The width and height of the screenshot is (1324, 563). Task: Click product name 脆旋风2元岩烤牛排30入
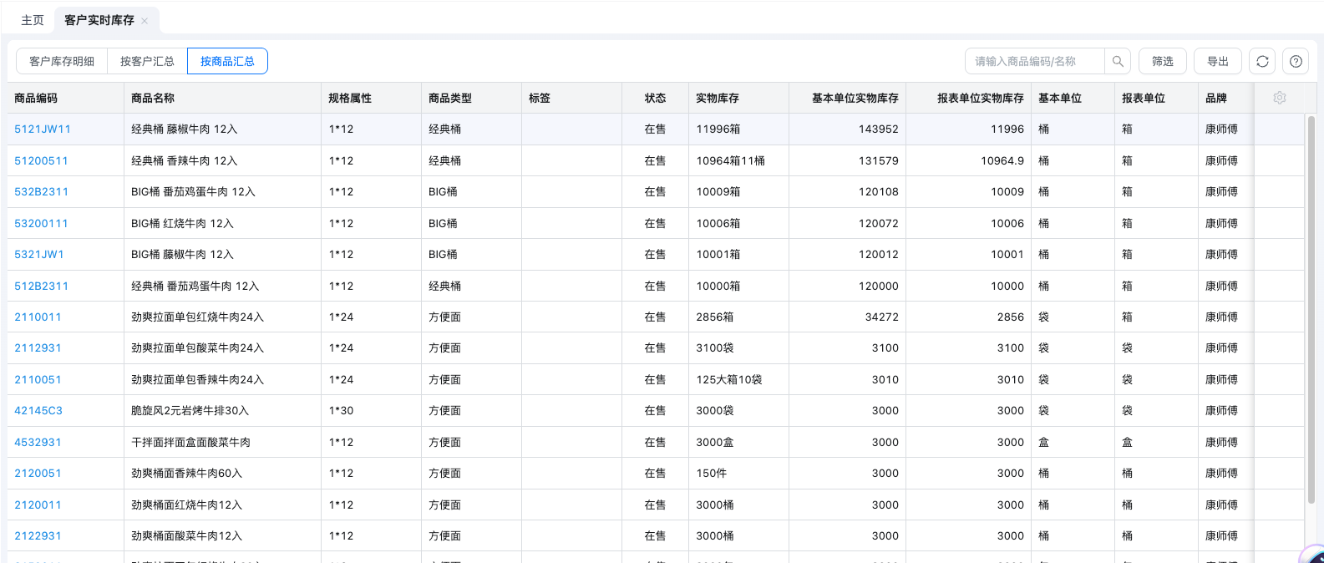(x=190, y=411)
